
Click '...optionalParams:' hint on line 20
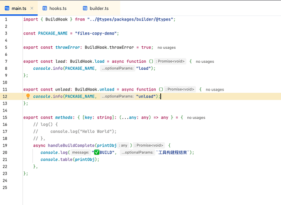pos(138,153)
